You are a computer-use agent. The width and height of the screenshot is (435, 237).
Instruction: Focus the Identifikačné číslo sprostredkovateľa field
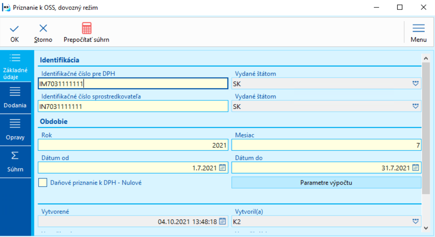point(133,106)
